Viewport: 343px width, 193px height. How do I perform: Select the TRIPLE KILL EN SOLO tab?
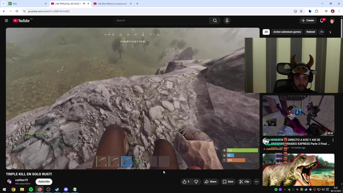[70, 4]
